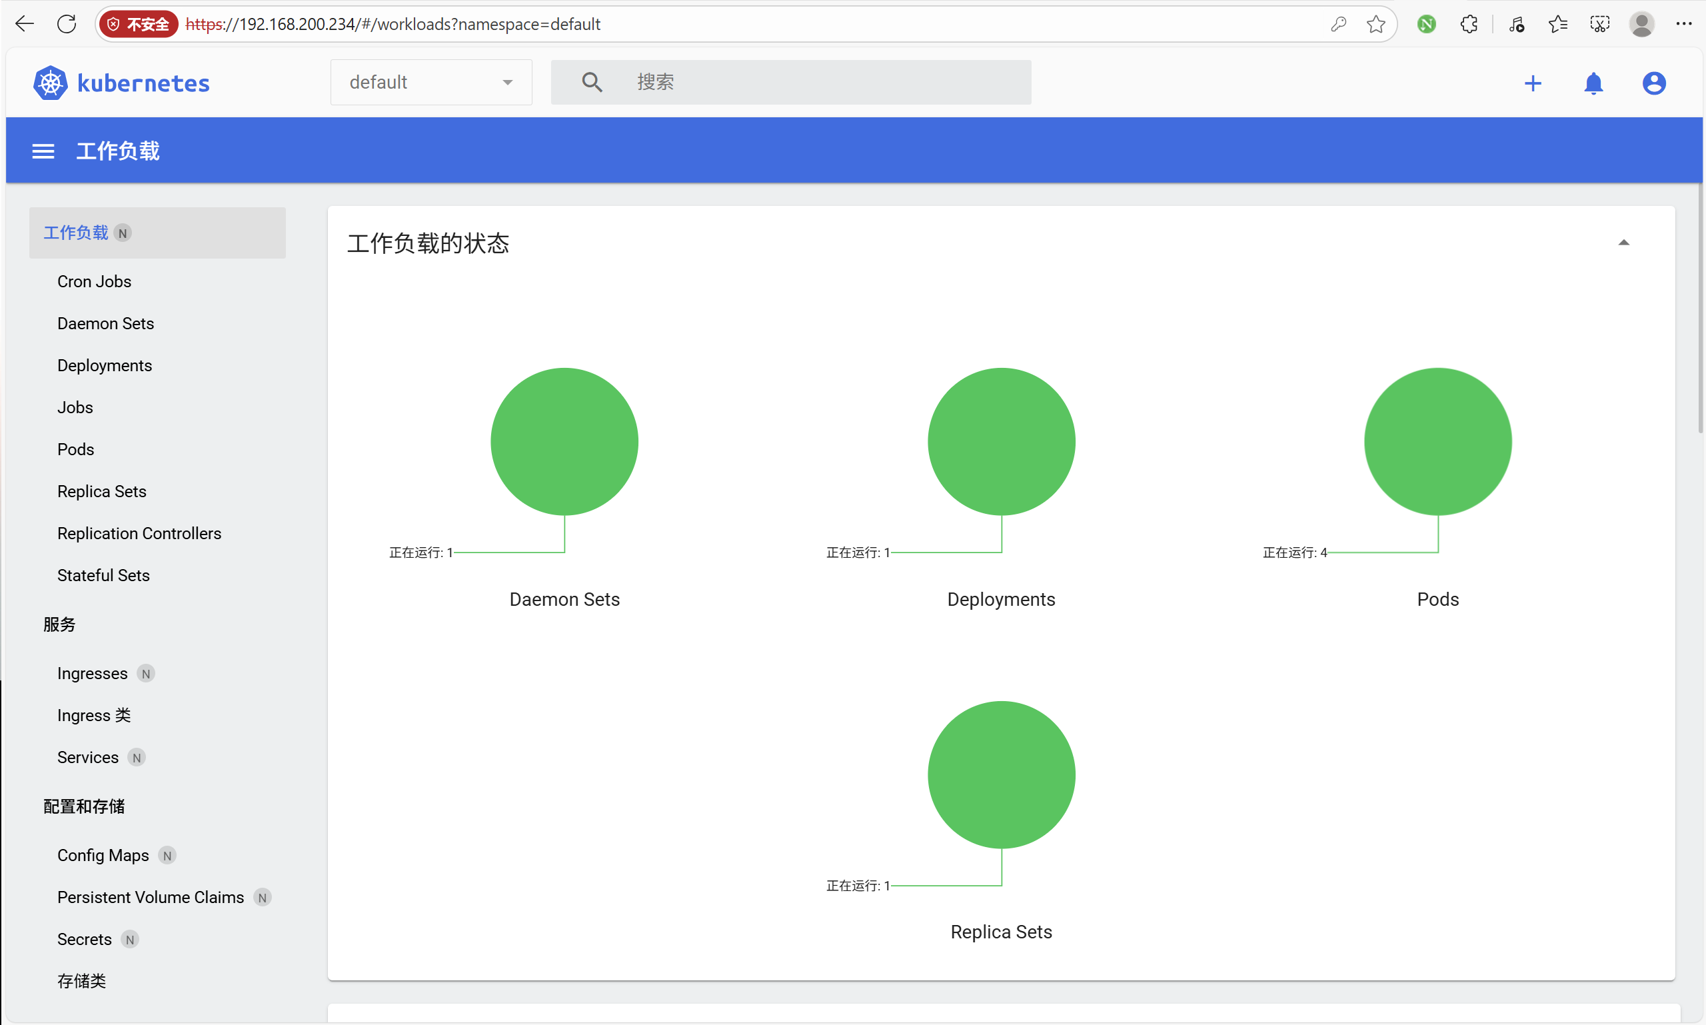The width and height of the screenshot is (1706, 1025).
Task: Open browser extensions puzzle icon
Action: [x=1468, y=24]
